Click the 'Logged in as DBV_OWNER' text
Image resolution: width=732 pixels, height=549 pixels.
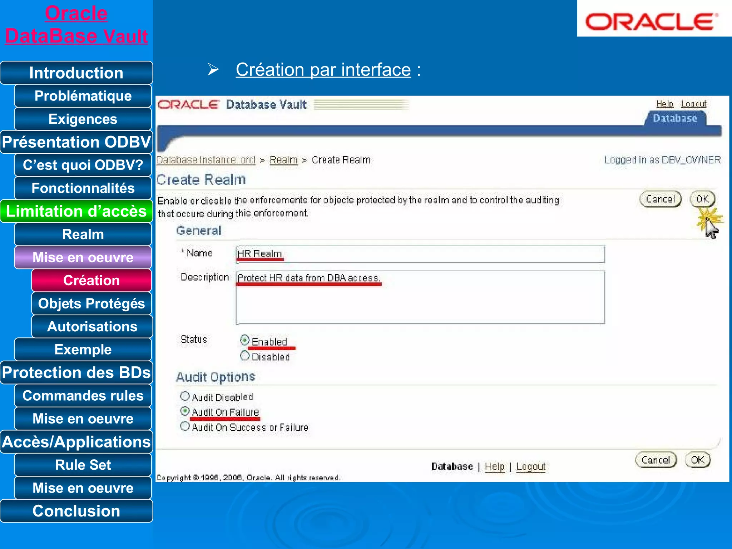662,160
